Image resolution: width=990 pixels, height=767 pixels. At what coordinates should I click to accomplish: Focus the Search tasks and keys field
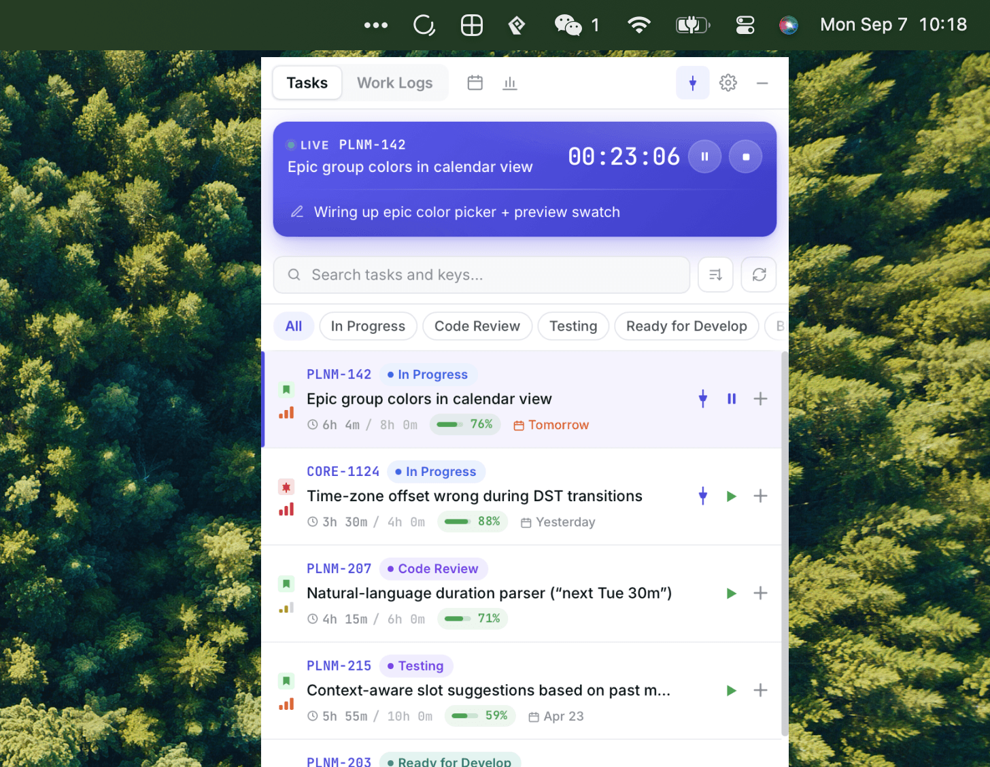tap(481, 275)
